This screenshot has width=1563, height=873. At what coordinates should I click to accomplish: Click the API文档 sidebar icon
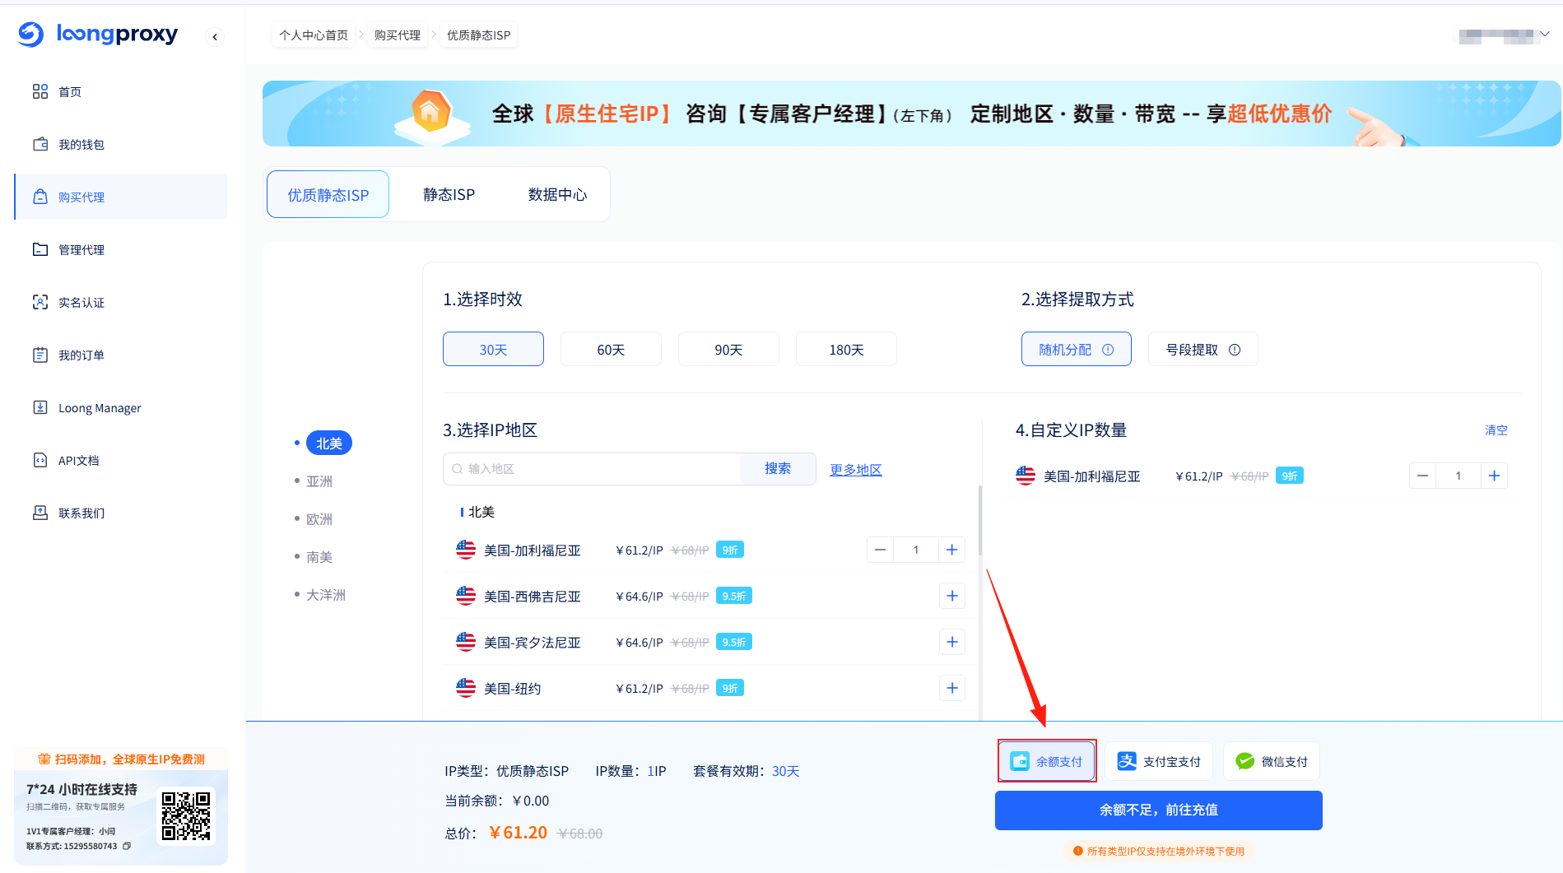coord(40,460)
